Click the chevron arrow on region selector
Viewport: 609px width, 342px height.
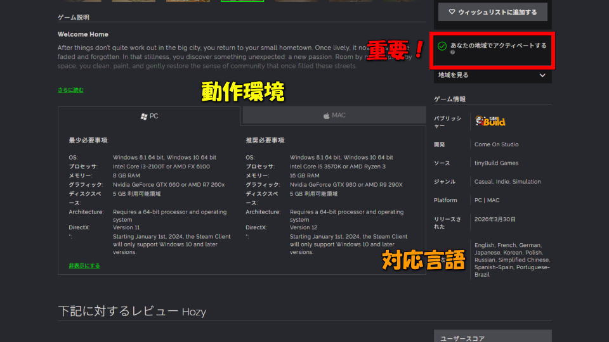[542, 75]
